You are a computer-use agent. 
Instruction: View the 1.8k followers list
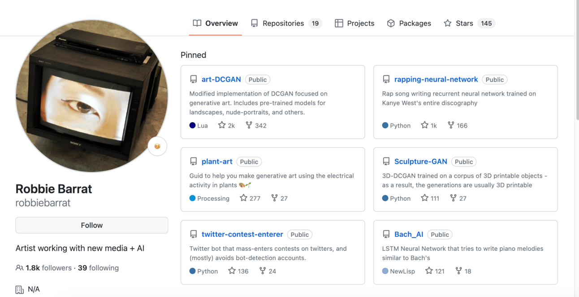[48, 268]
